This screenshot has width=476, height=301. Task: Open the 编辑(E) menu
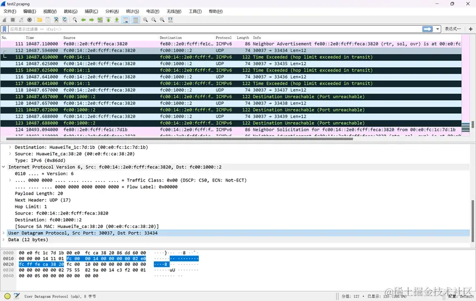coord(29,11)
